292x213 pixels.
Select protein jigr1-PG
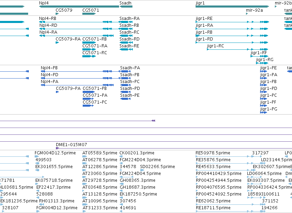click(269, 109)
